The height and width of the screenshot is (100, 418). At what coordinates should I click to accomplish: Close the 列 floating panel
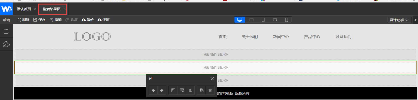pos(212,79)
